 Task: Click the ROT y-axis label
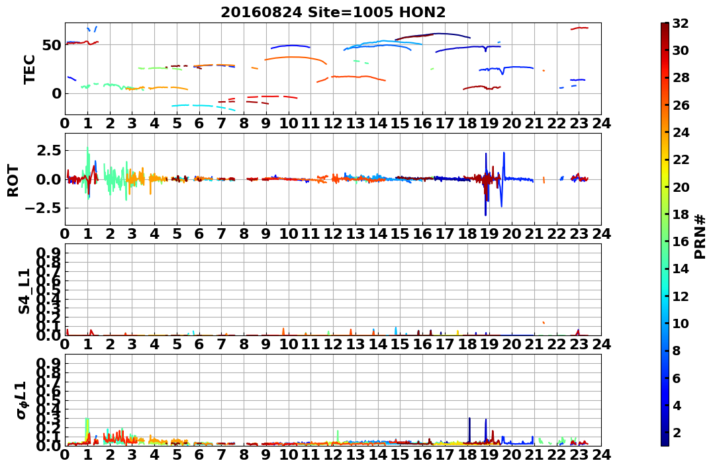[x=13, y=181]
